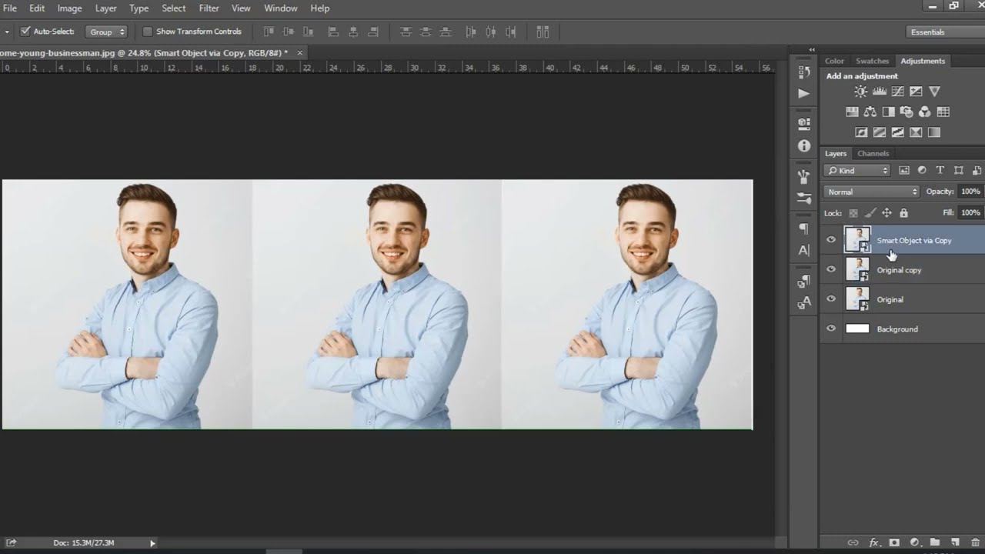Screen dimensions: 985x554
Task: Add a layer mask from panel footer
Action: [894, 542]
